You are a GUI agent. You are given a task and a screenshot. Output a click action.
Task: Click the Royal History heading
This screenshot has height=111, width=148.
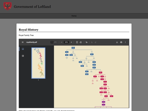(x=29, y=30)
